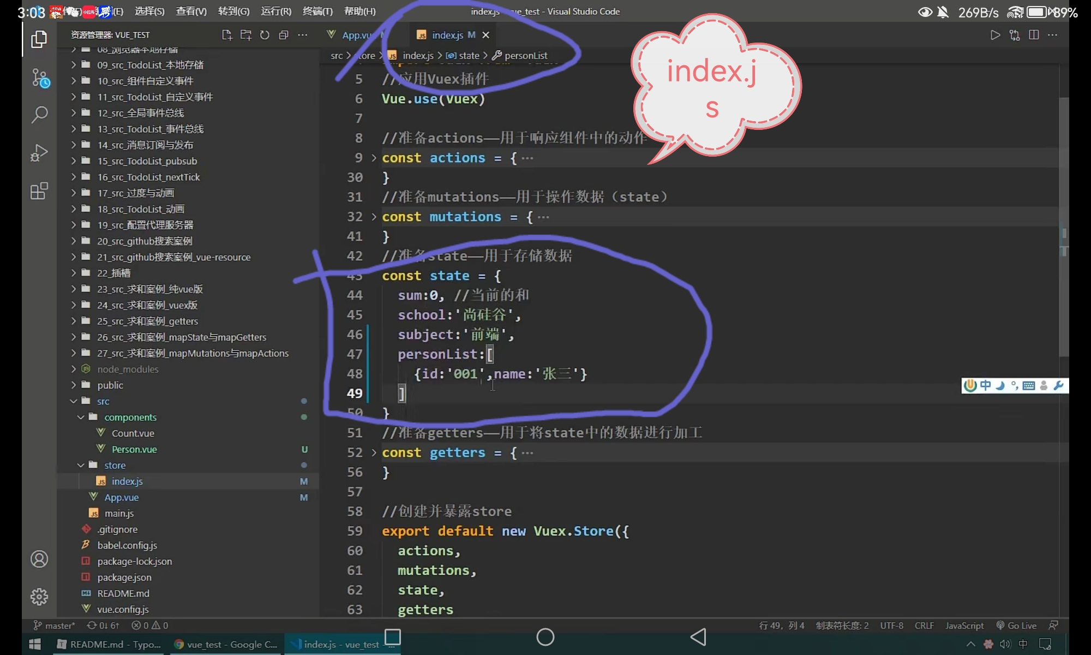Image resolution: width=1091 pixels, height=655 pixels.
Task: Unfold the collapsed getters block
Action: tap(374, 452)
